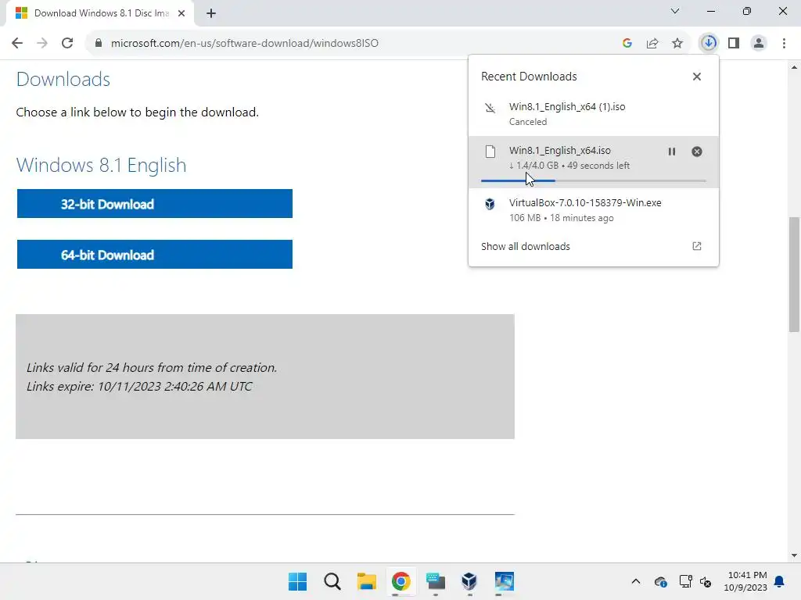Click the OneDrive cloud tray icon

(660, 581)
